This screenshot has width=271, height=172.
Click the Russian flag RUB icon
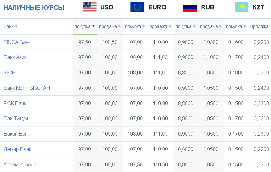(x=190, y=7)
